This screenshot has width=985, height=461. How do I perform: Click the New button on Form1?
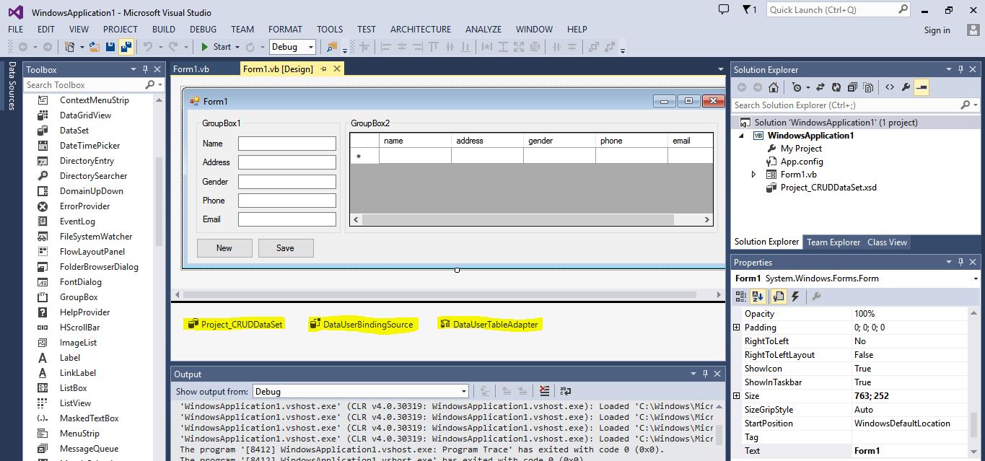click(x=224, y=247)
